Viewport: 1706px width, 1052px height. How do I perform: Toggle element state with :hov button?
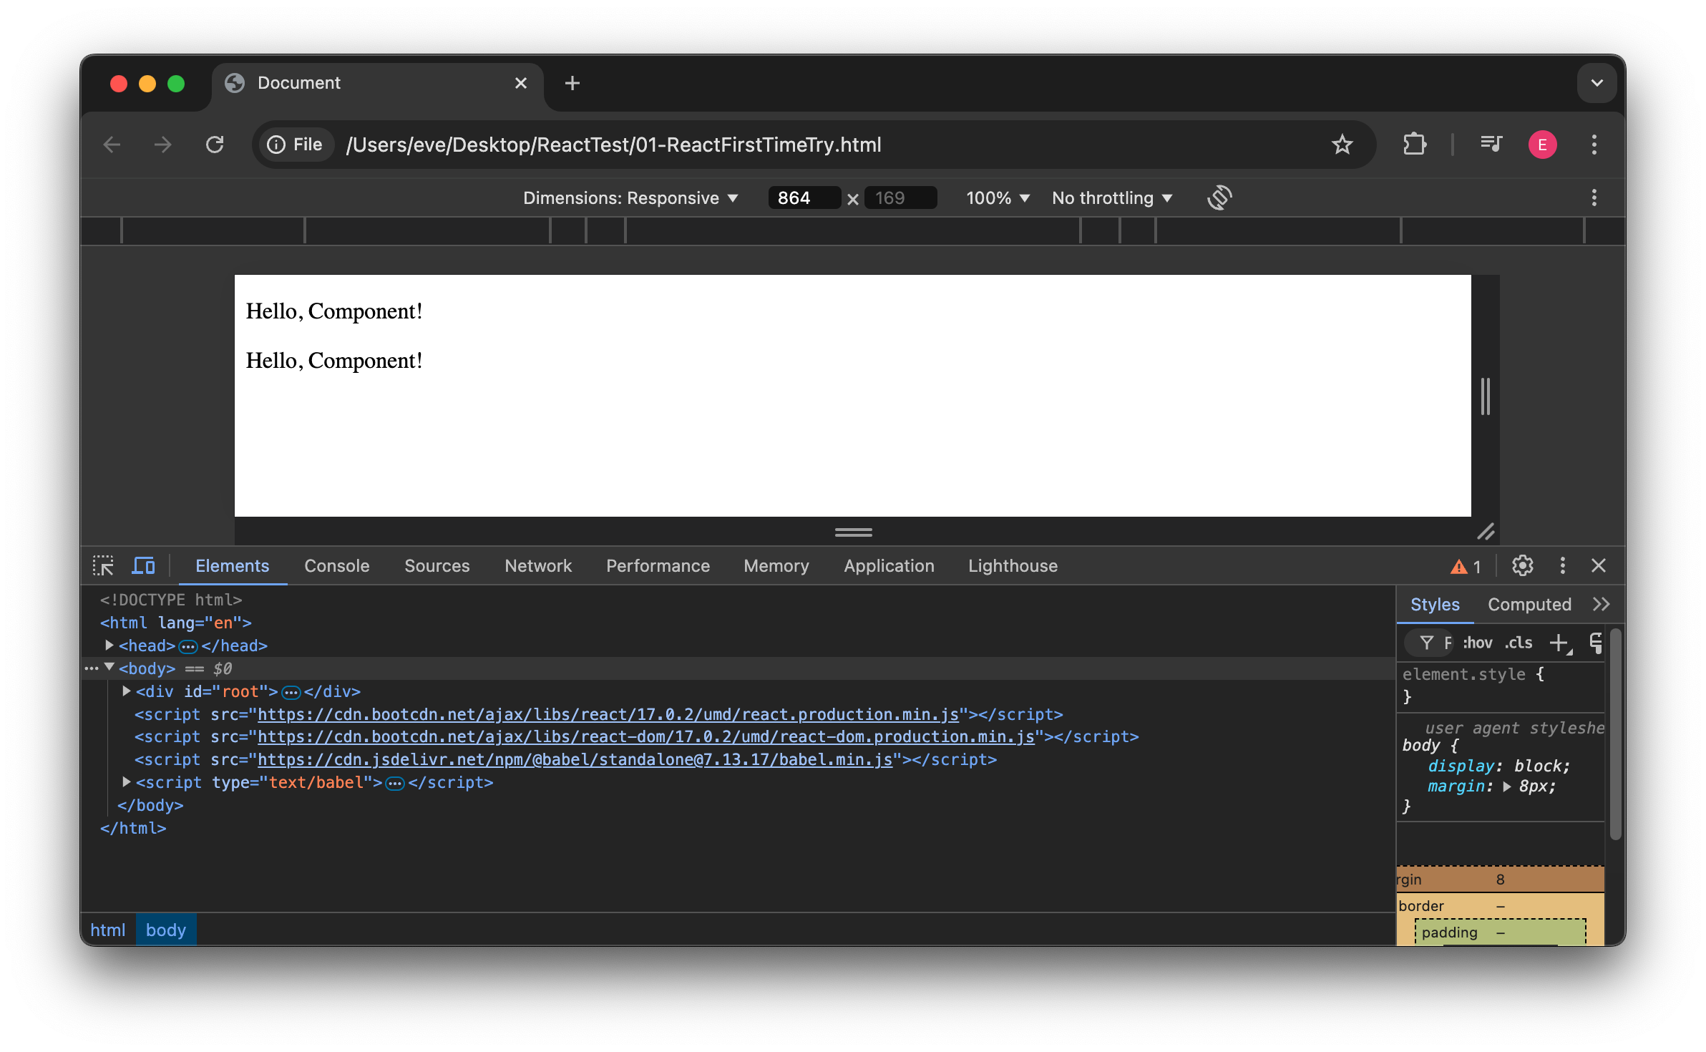pyautogui.click(x=1476, y=643)
